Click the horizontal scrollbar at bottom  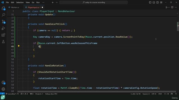click(x=97, y=91)
